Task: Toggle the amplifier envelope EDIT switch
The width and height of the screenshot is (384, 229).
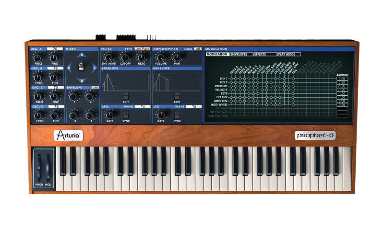Action: (177, 95)
